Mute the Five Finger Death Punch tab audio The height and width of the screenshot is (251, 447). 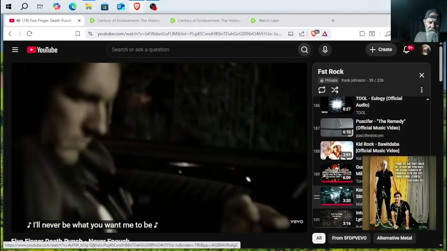click(x=18, y=21)
